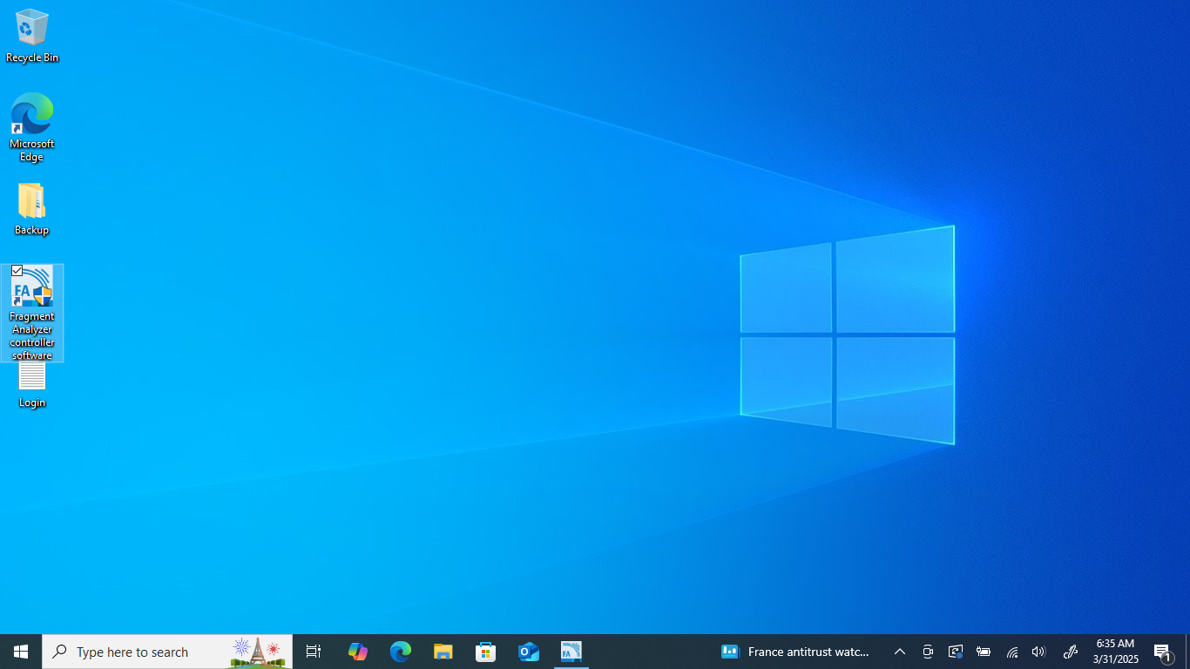Open Fragment Analyzer controller software desktop shortcut
This screenshot has height=669, width=1190.
[x=32, y=287]
